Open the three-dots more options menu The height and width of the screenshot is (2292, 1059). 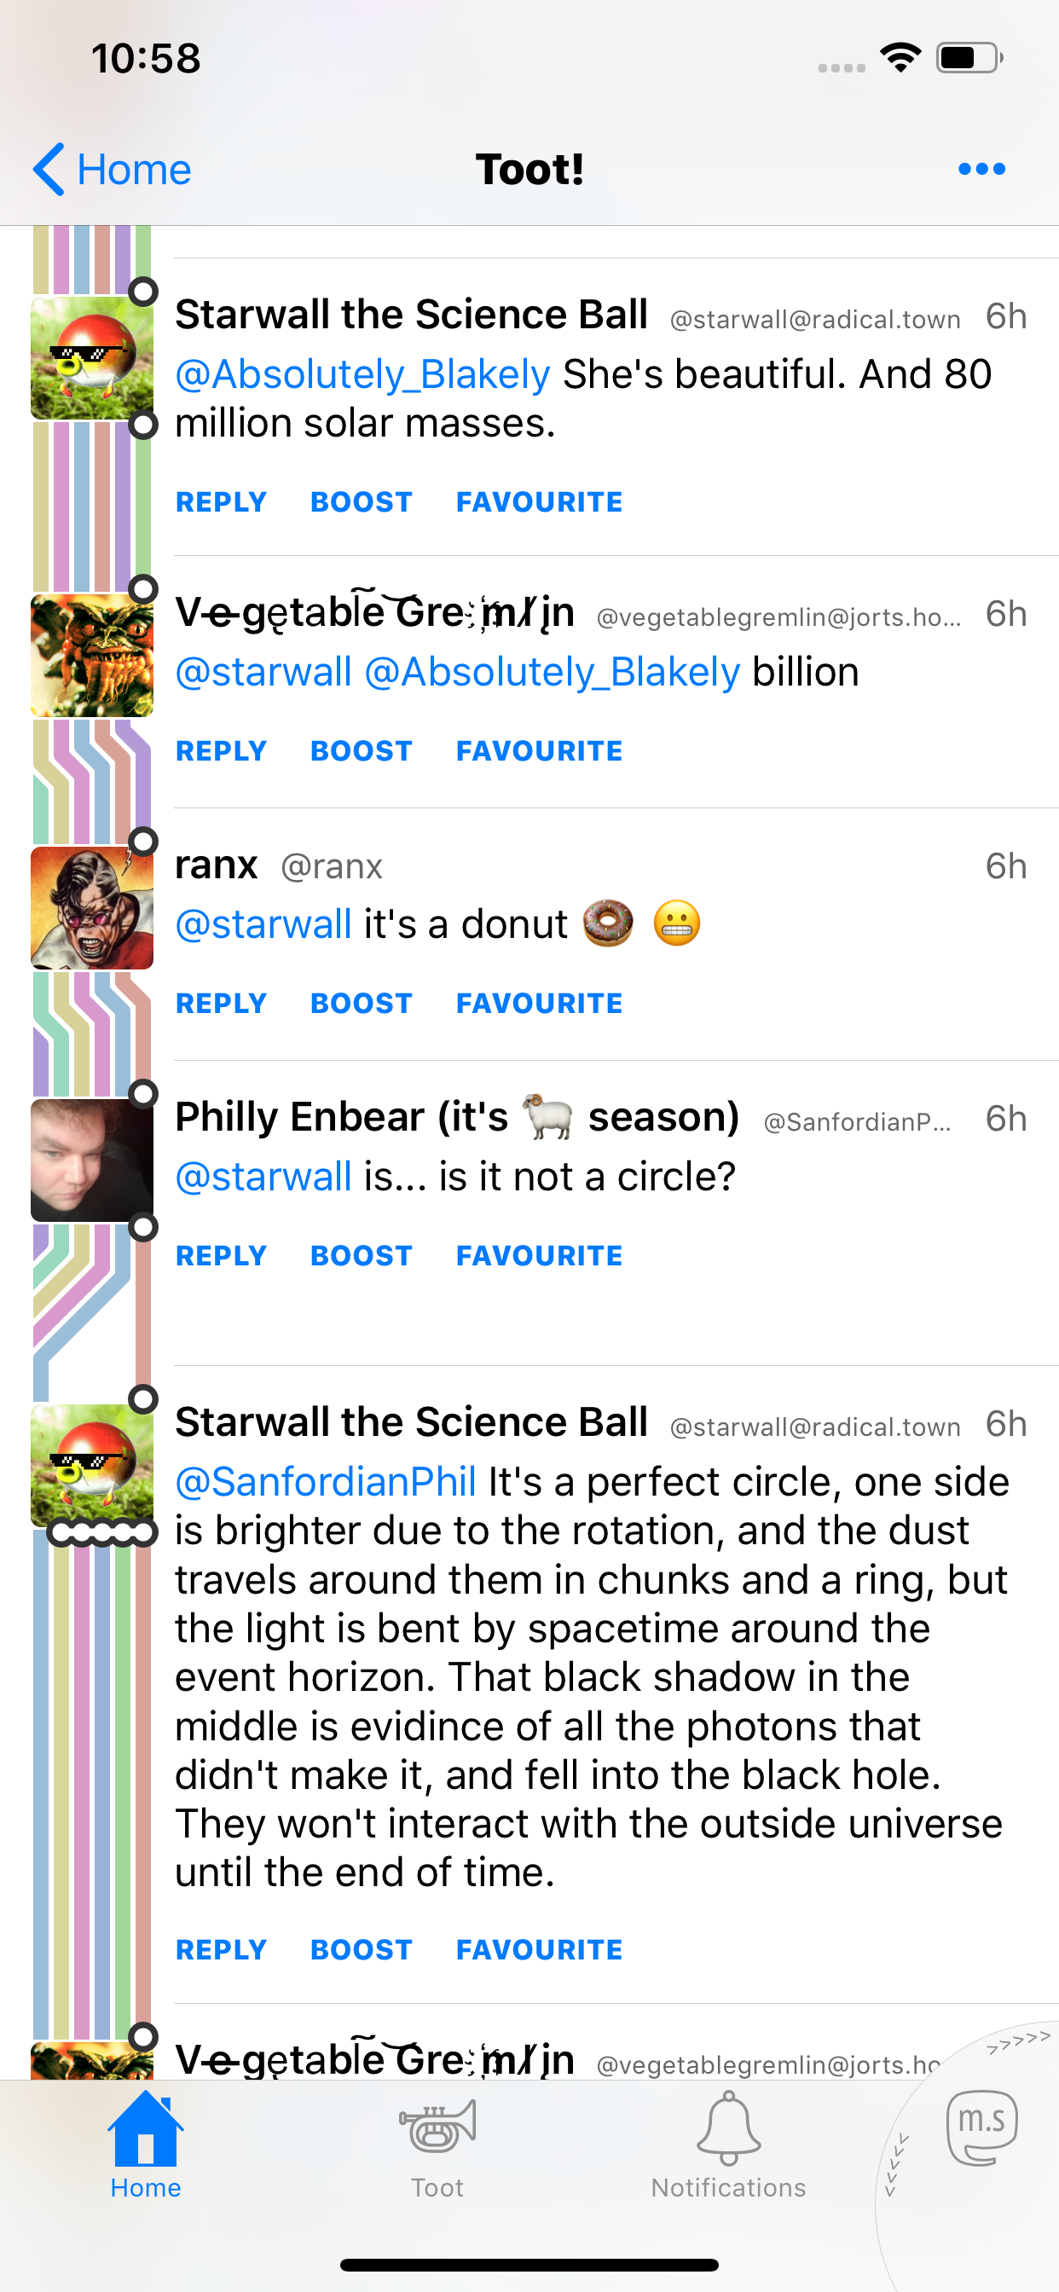(x=981, y=169)
